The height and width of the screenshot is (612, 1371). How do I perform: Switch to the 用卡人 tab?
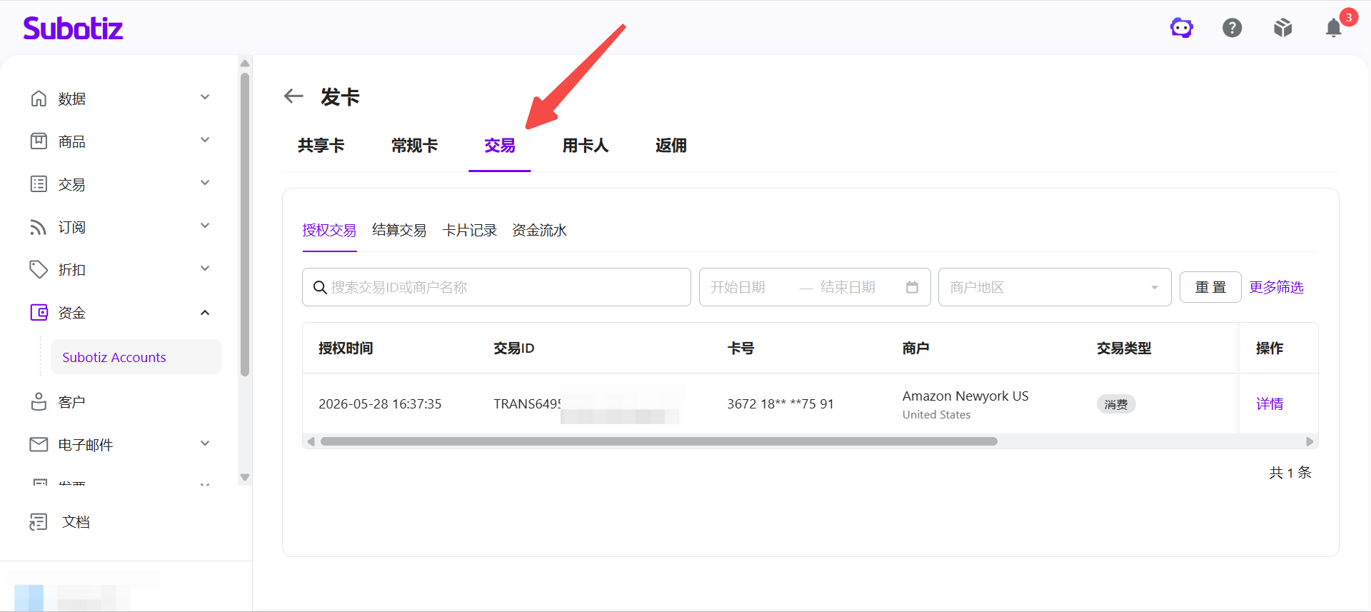coord(586,146)
